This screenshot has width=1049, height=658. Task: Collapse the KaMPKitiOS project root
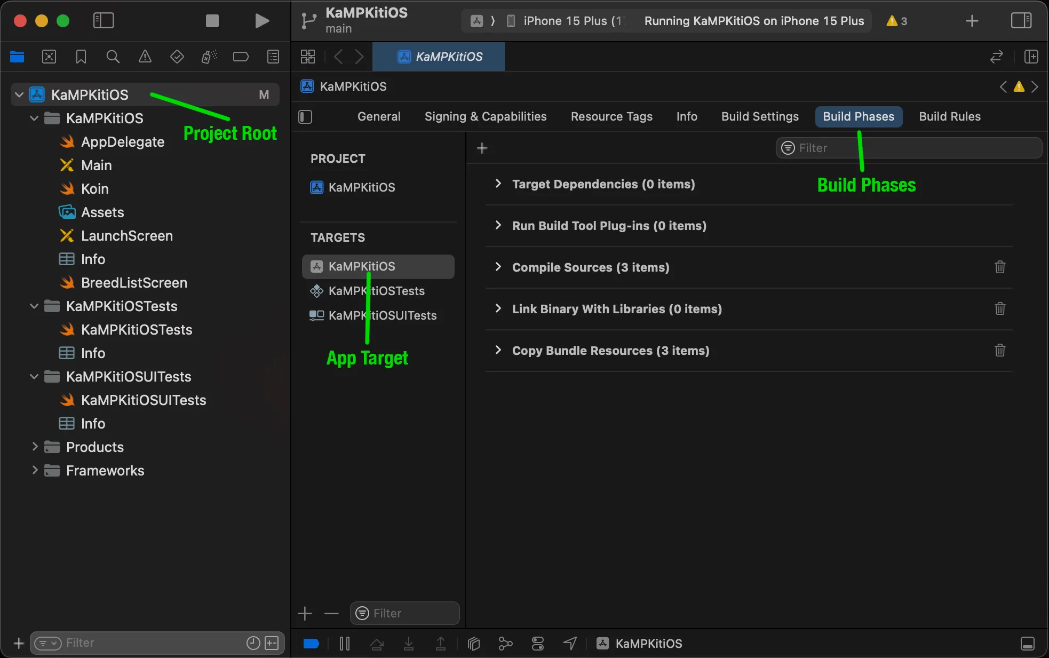[19, 95]
